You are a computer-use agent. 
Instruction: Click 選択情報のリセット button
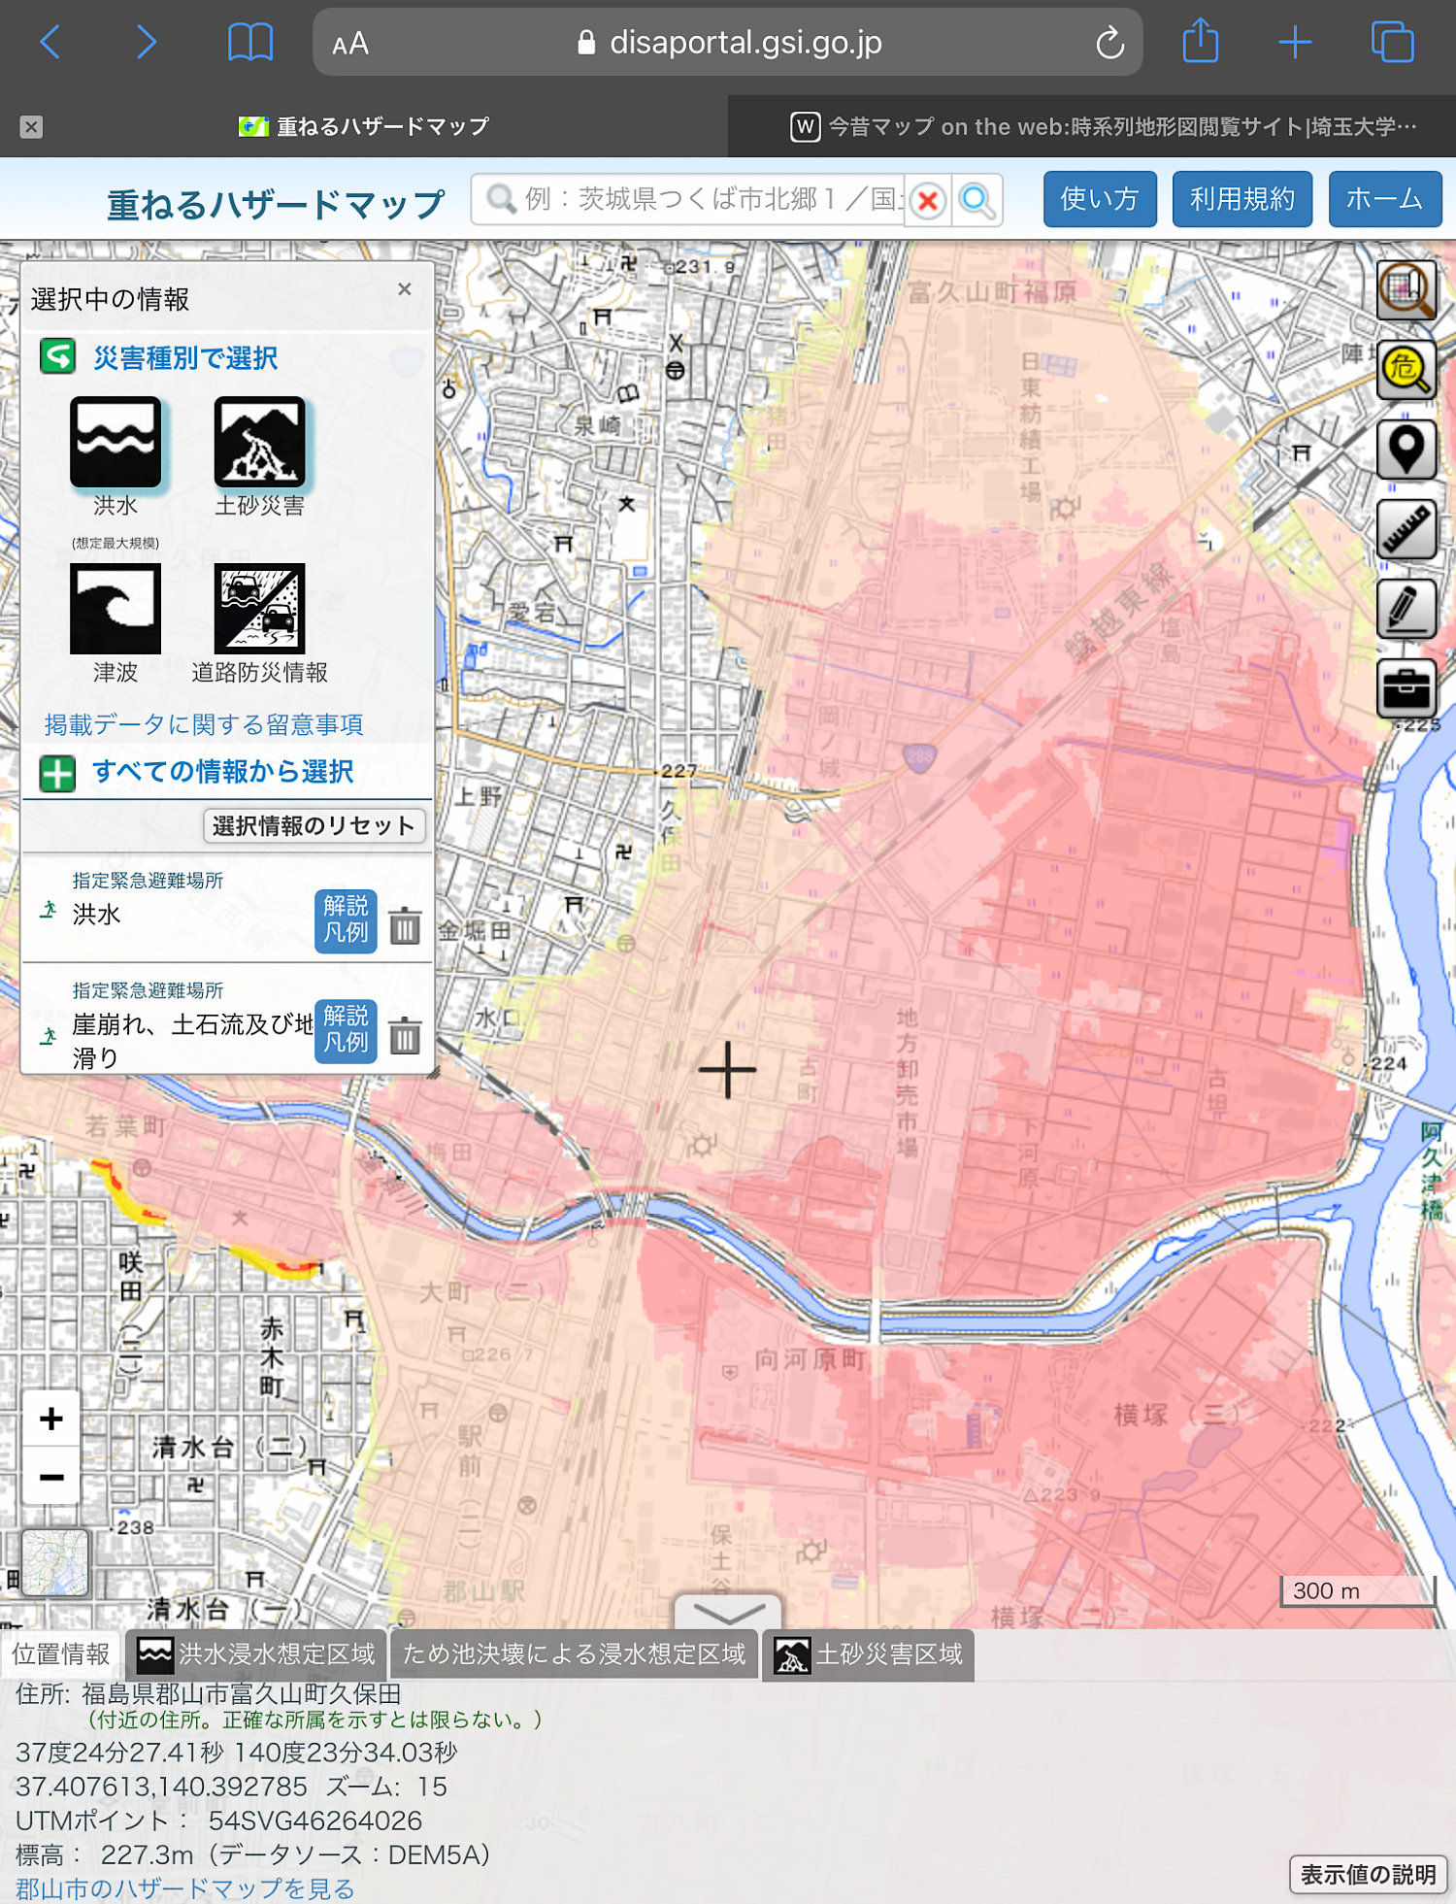coord(314,825)
